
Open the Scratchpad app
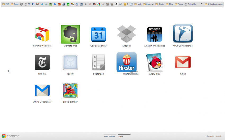coord(98,62)
